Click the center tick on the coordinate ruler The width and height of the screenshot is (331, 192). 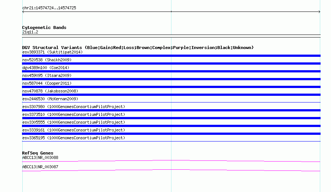point(171,12)
